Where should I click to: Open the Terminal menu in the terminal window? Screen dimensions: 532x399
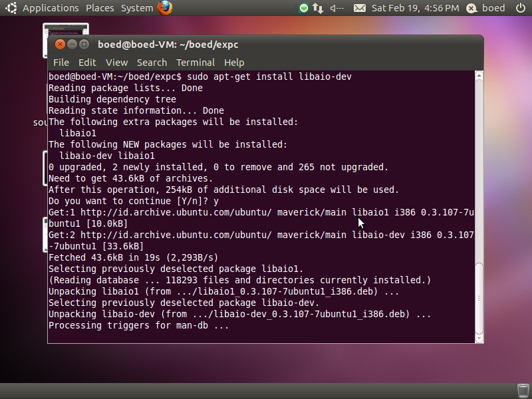196,62
